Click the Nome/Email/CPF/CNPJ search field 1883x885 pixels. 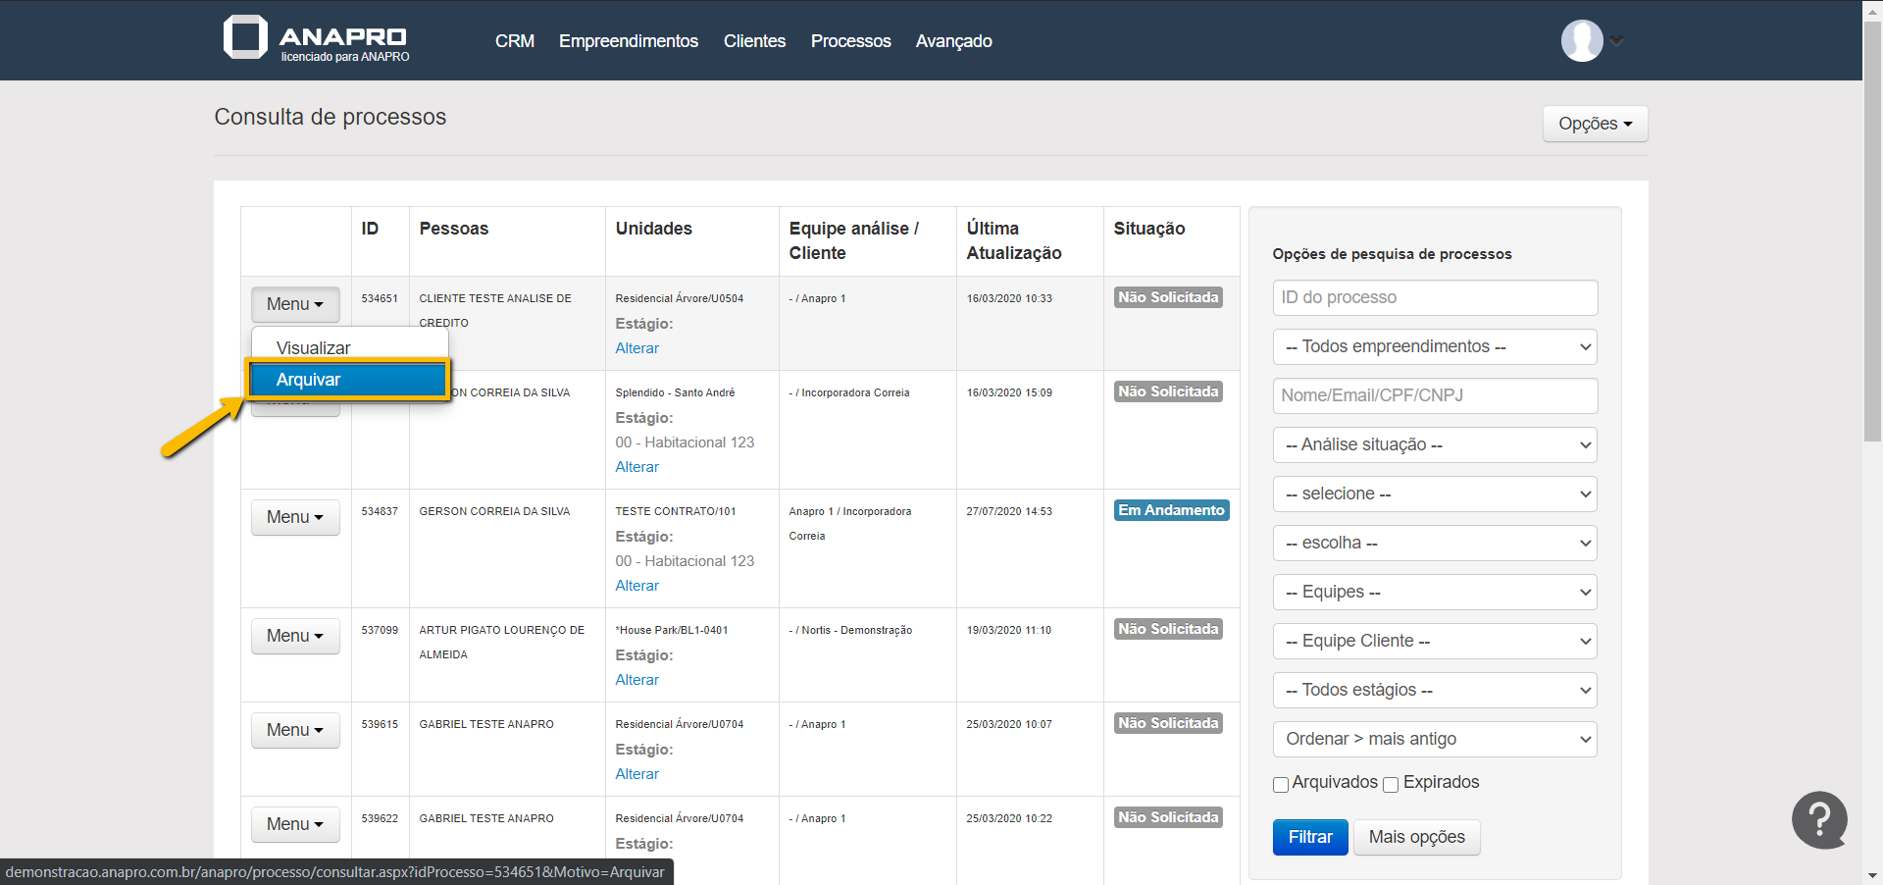1434,395
